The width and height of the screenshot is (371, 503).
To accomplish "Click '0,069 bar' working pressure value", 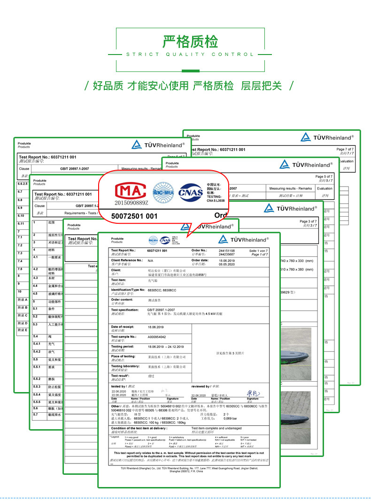I will pyautogui.click(x=231, y=419).
